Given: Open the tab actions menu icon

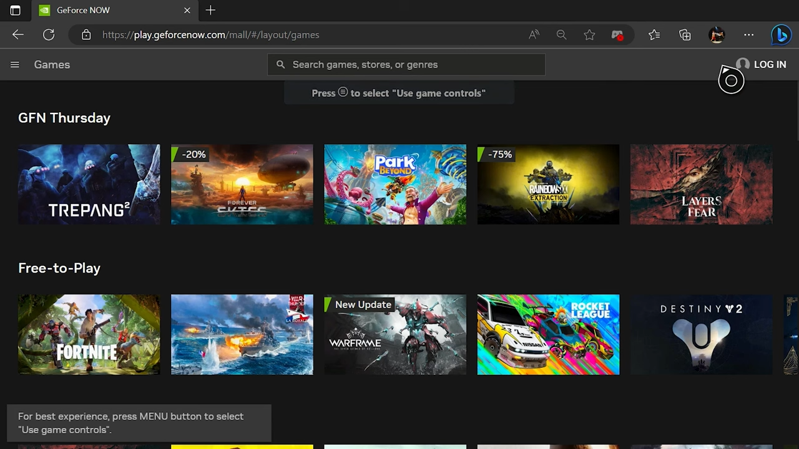Looking at the screenshot, I should point(15,10).
